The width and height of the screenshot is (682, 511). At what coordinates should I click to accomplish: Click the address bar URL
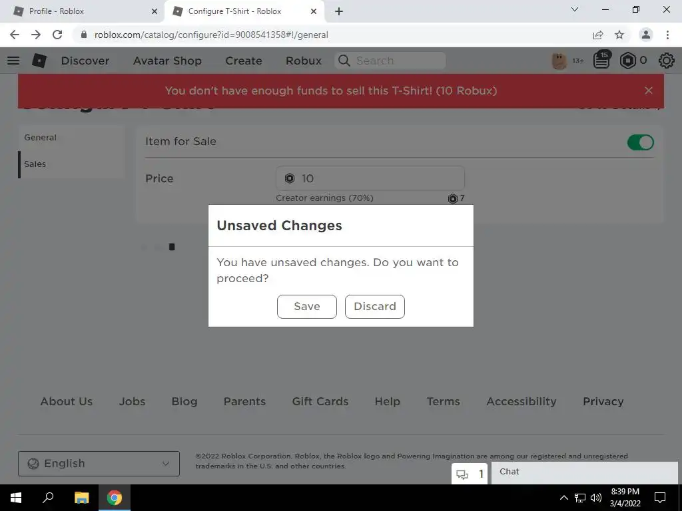pyautogui.click(x=211, y=35)
